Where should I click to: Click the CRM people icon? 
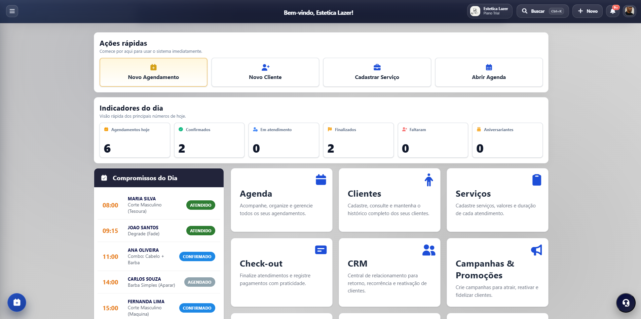point(429,250)
